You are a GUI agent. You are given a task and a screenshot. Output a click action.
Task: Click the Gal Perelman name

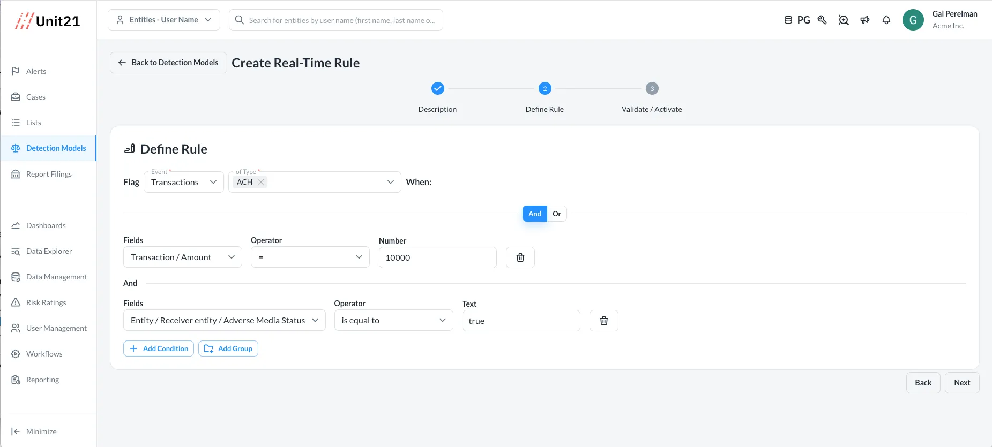(x=955, y=14)
